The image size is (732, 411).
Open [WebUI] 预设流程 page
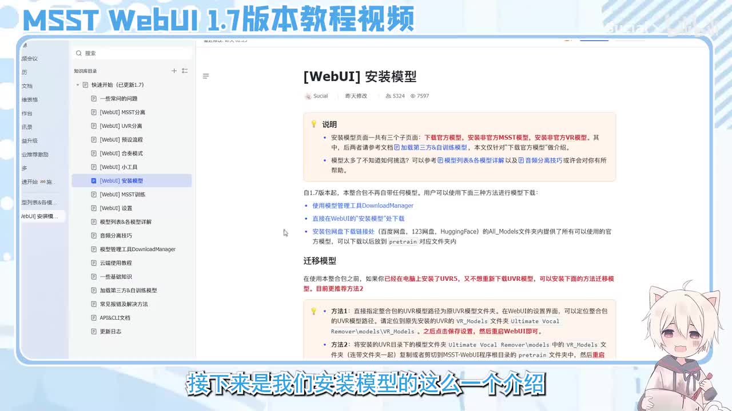(121, 140)
